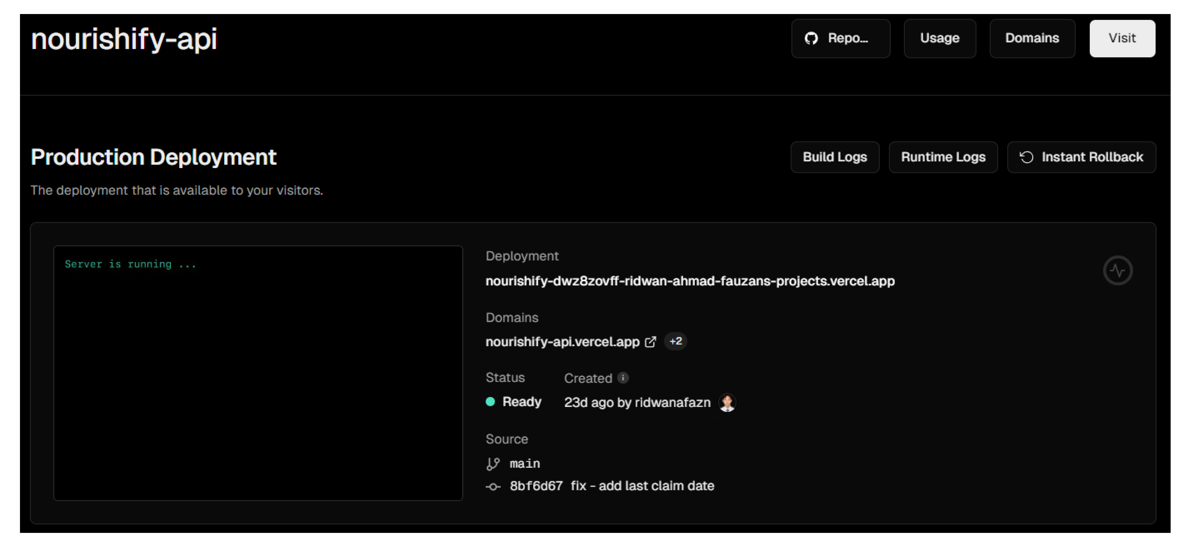Click the GitHub Repo icon button
The image size is (1180, 541).
coord(811,38)
